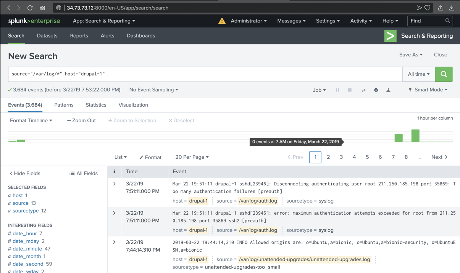Click the Zoom Out timeline button
The image size is (460, 273).
point(81,121)
